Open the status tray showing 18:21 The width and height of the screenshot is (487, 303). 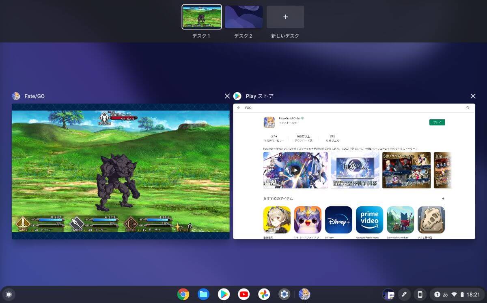[x=457, y=295]
